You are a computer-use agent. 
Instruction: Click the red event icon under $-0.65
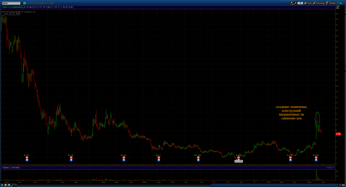(x=316, y=157)
